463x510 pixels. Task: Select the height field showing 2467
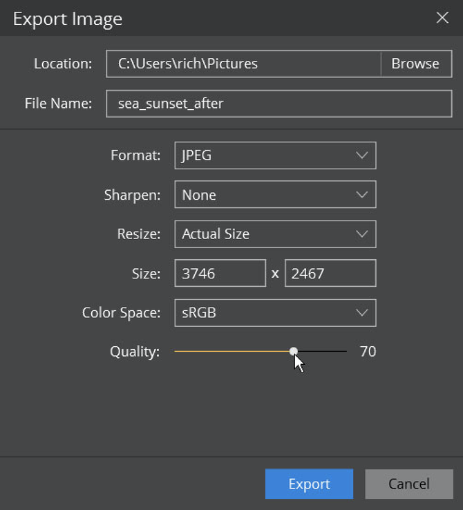330,273
